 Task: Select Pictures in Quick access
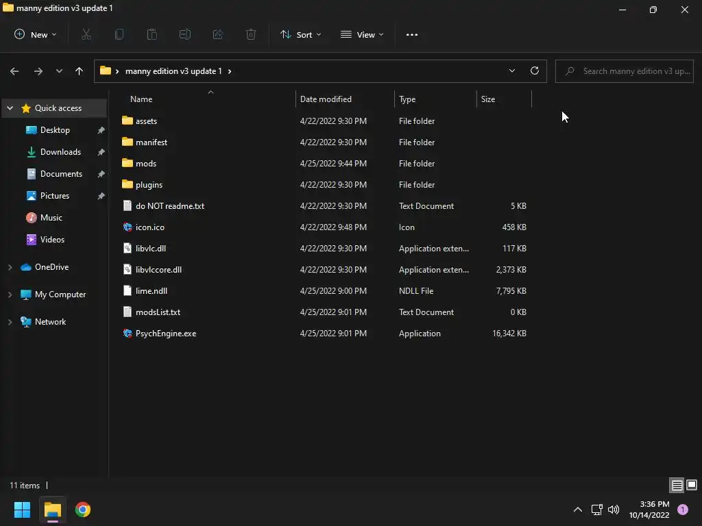55,196
